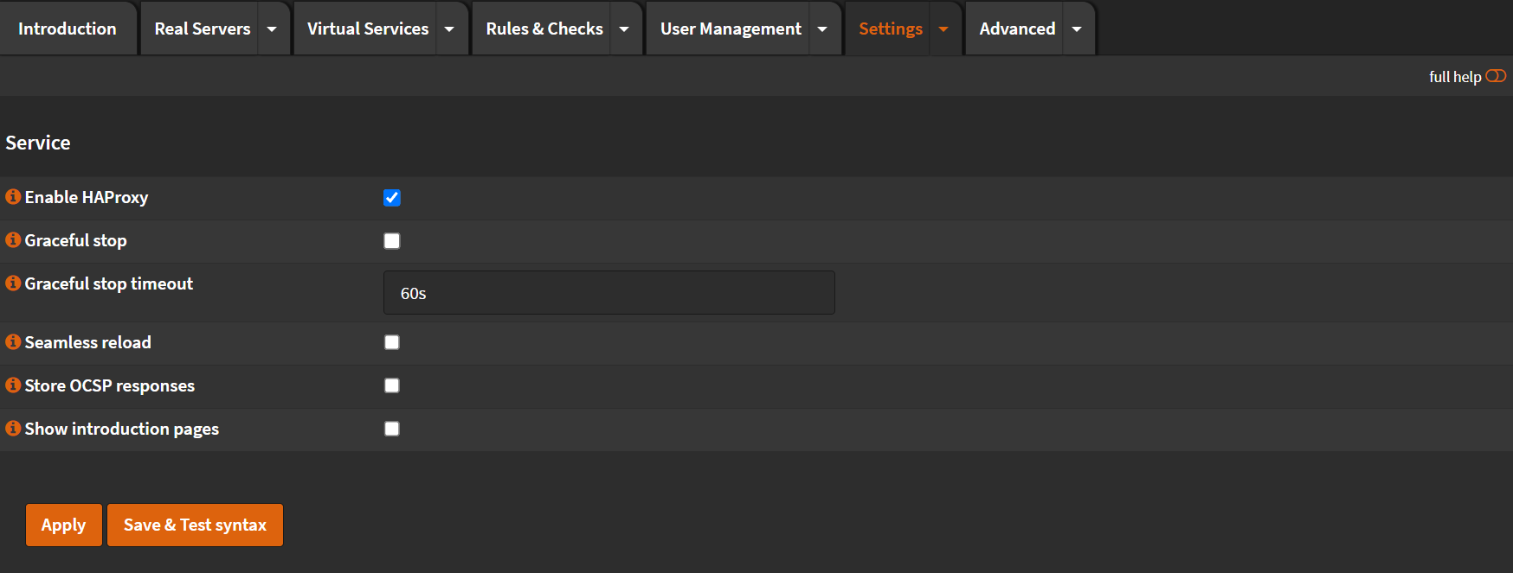Enable Show introduction pages checkbox

tap(392, 429)
